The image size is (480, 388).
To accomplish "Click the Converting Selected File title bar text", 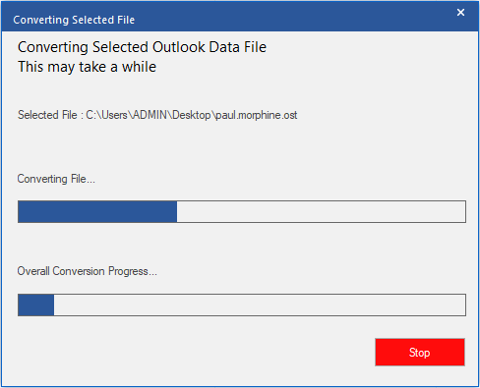I will [x=74, y=20].
